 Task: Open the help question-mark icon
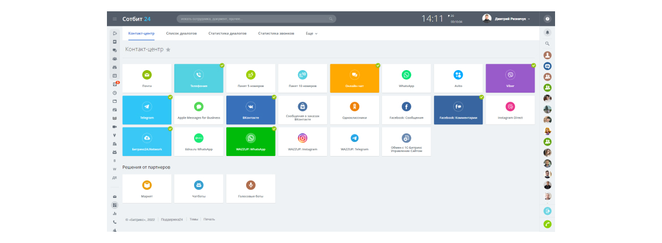click(x=548, y=19)
